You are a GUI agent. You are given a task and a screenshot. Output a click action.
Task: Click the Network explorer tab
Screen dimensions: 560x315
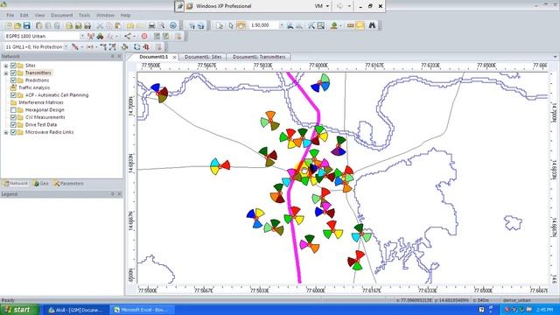pyautogui.click(x=15, y=184)
